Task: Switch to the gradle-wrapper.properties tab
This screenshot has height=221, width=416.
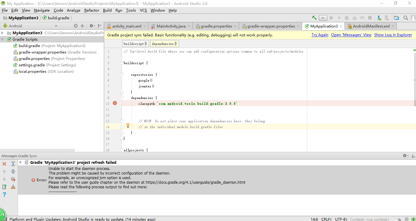Action: click(271, 26)
